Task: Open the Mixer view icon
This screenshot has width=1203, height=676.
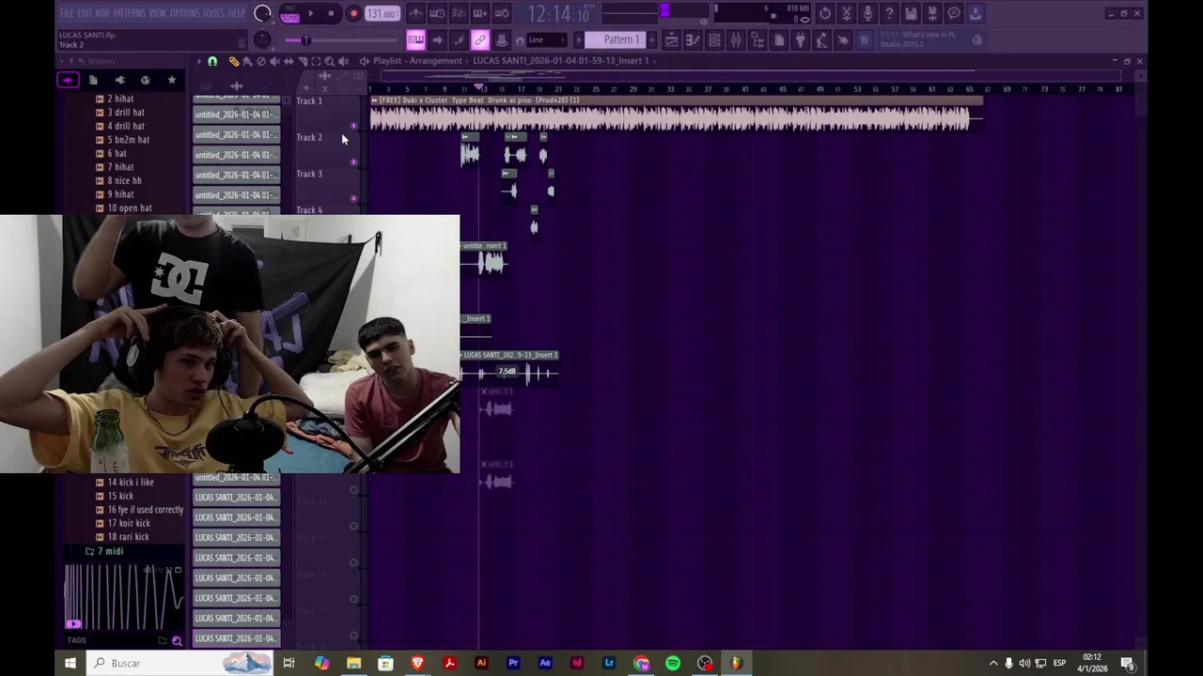Action: click(x=736, y=39)
